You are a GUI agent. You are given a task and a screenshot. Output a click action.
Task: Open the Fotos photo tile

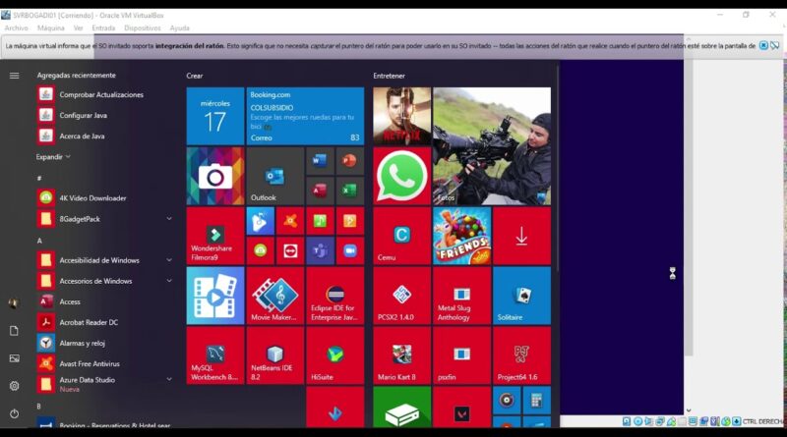click(491, 146)
